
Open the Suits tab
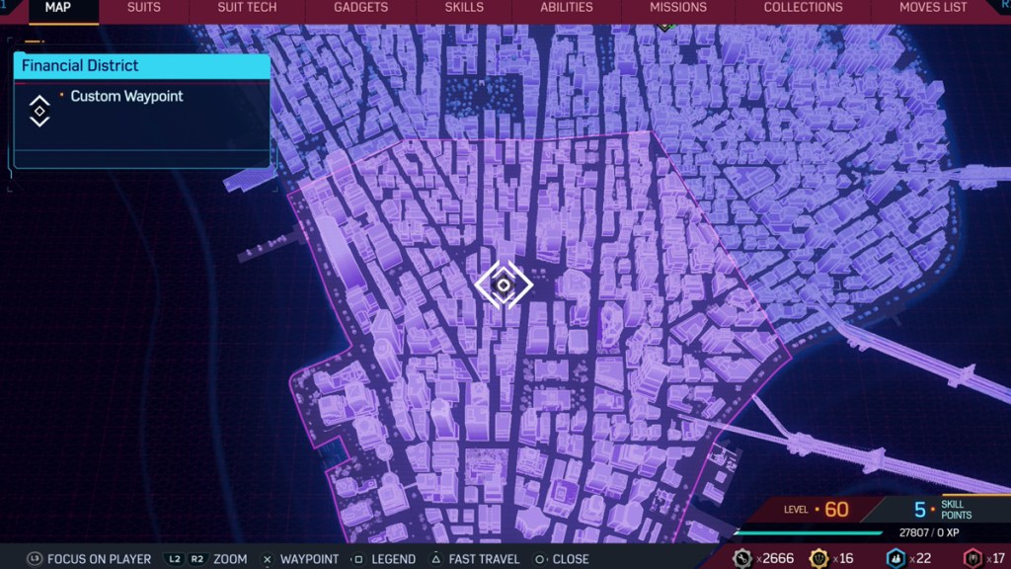[x=144, y=8]
